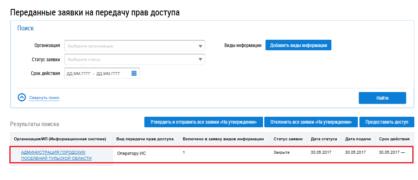Sort by the Дата статуса column header
Screen dimensions: 418x180
pyautogui.click(x=324, y=139)
